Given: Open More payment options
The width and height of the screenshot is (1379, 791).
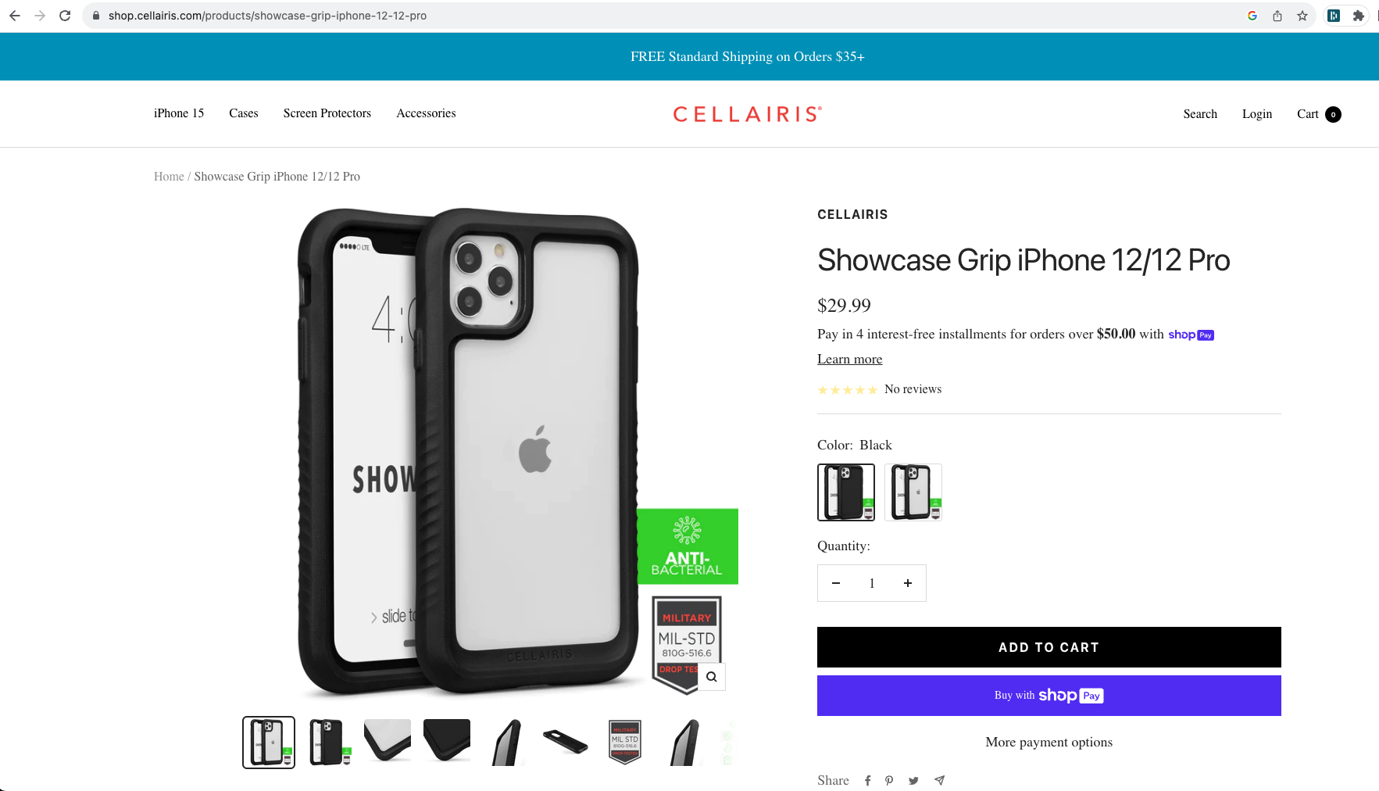Looking at the screenshot, I should coord(1049,742).
